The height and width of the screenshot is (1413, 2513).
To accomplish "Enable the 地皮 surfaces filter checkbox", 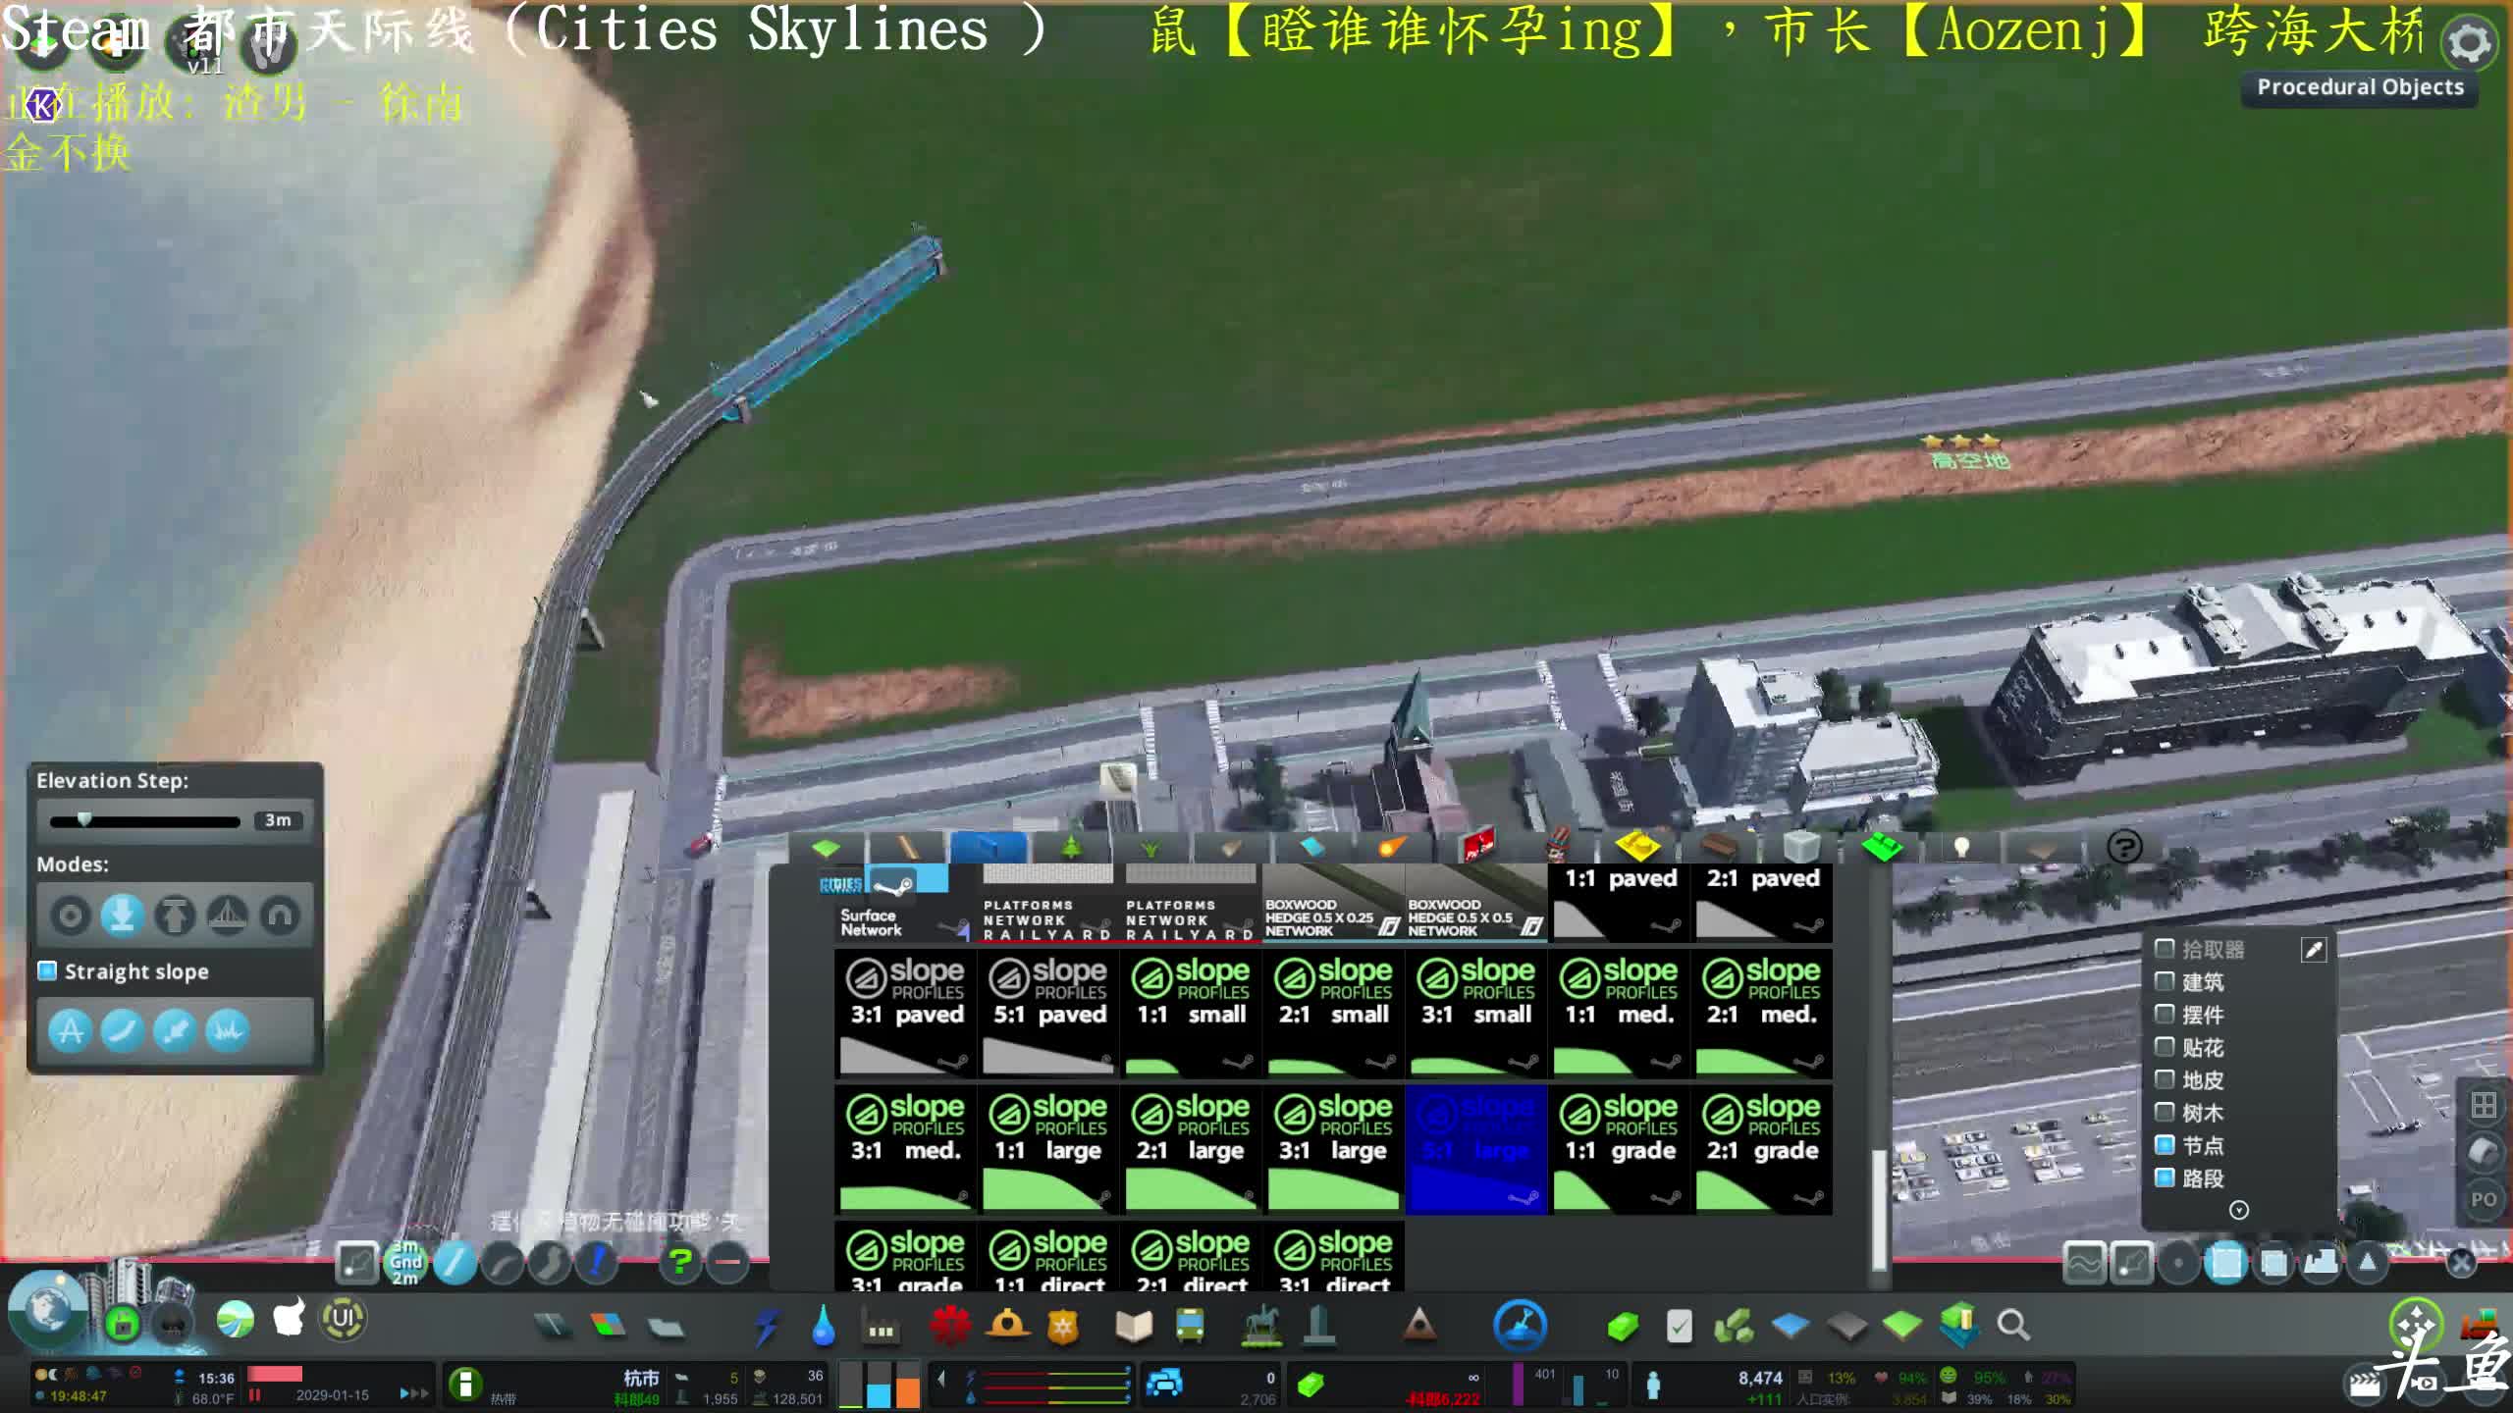I will point(2164,1078).
